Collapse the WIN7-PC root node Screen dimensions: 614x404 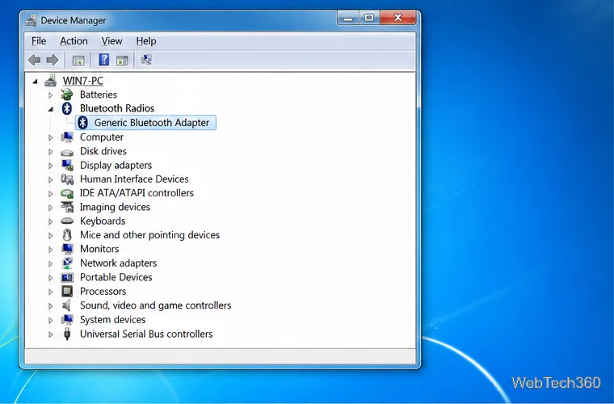click(x=36, y=82)
